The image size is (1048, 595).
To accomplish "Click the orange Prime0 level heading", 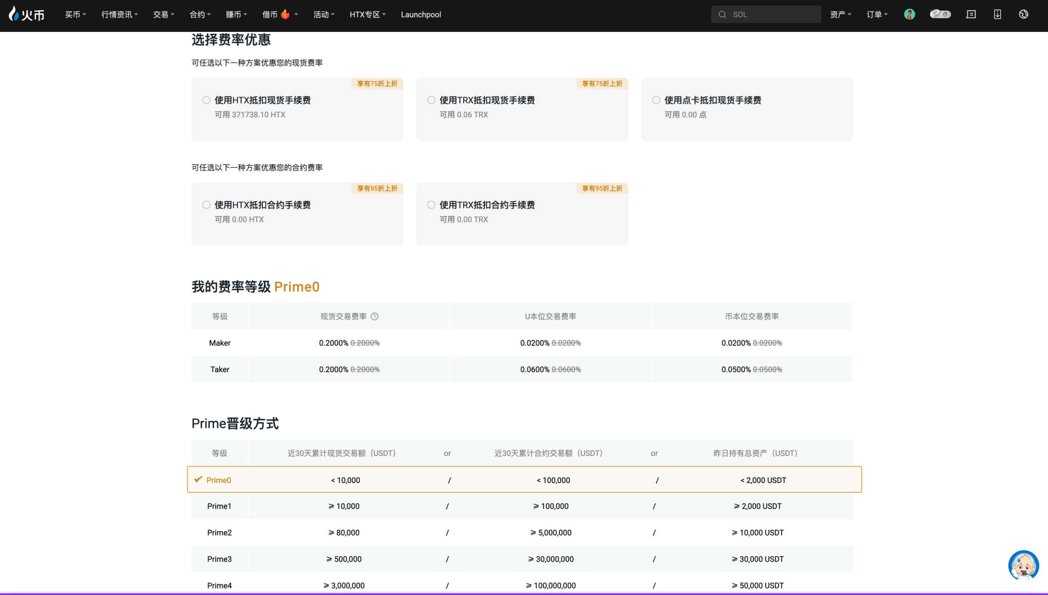I will click(297, 287).
